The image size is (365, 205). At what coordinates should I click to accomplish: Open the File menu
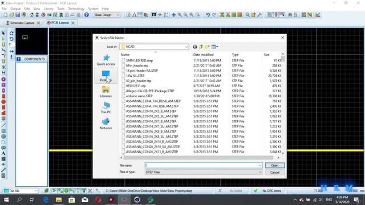tap(4, 9)
